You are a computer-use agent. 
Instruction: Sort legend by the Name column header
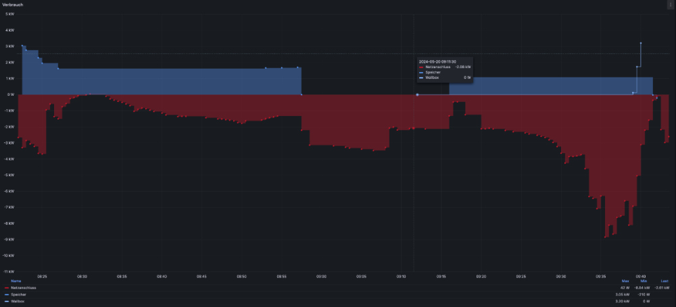coord(16,281)
